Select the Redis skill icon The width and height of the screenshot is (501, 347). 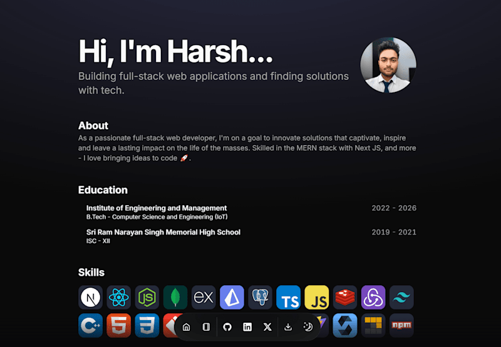(345, 297)
